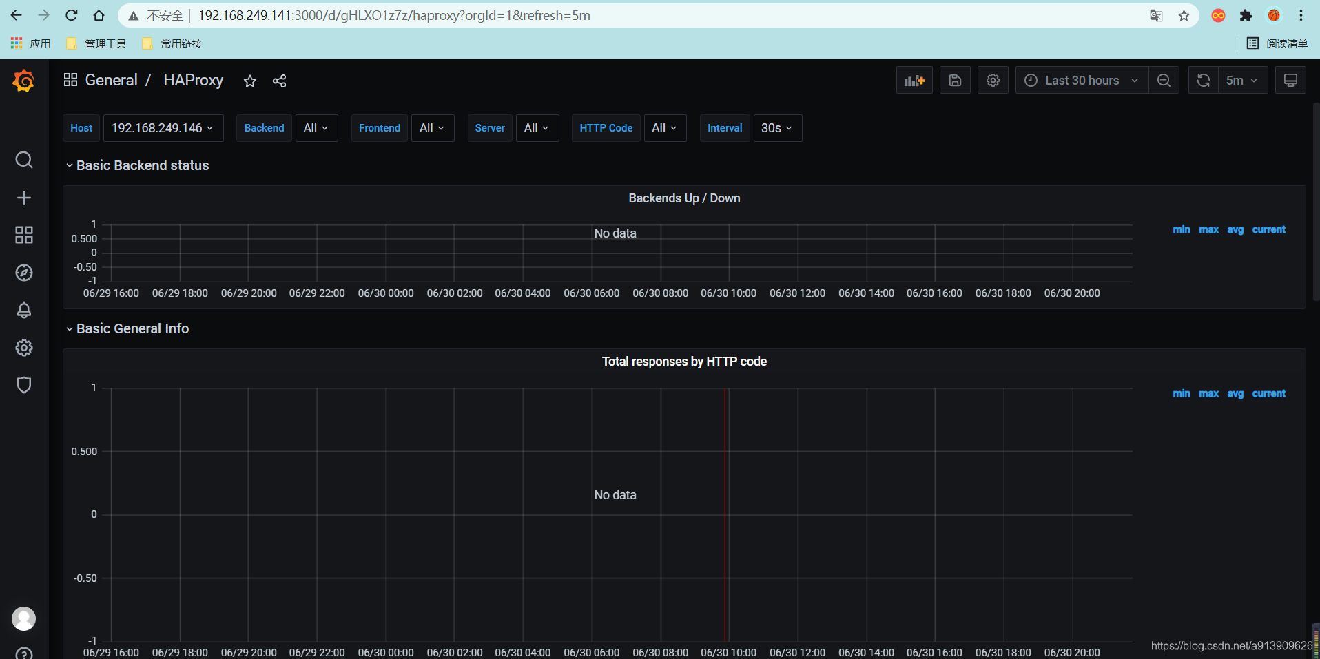1320x659 pixels.
Task: Open the translate page icon
Action: (1156, 15)
